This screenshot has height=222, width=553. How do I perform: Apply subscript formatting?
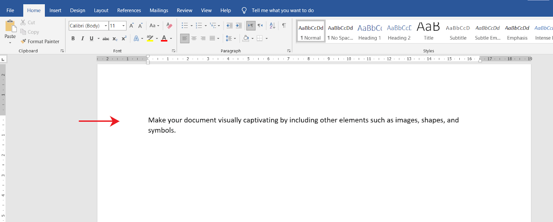tap(115, 39)
